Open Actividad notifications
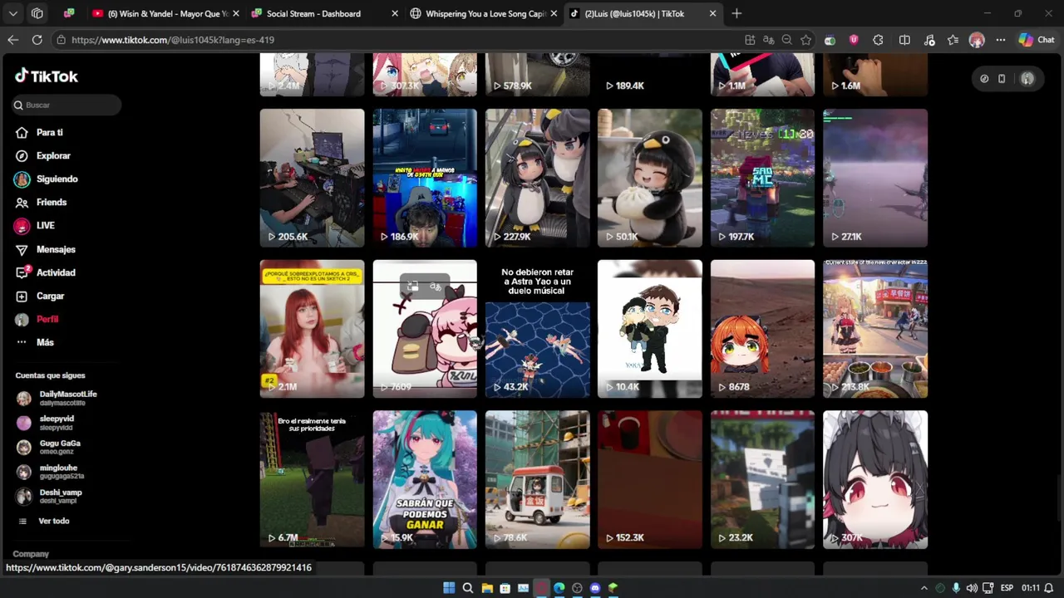 tap(56, 272)
